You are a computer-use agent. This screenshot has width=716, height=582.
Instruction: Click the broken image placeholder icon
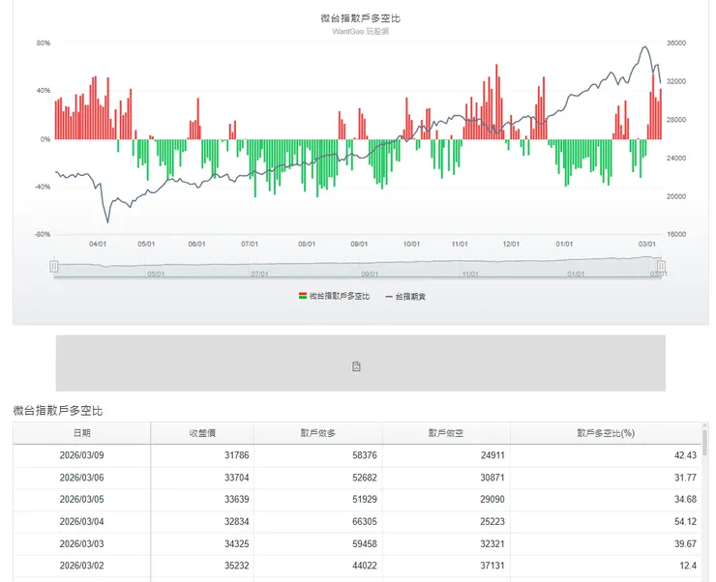coord(357,366)
